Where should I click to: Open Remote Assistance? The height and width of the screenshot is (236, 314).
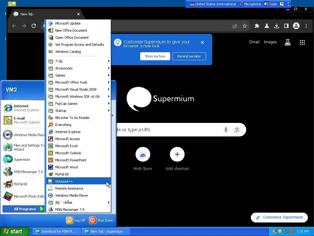[78, 188]
